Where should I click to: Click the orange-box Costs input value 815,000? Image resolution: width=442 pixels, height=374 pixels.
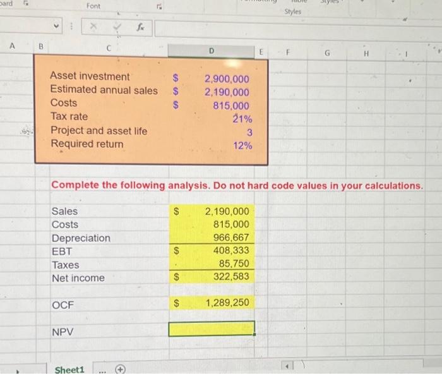[x=231, y=106]
